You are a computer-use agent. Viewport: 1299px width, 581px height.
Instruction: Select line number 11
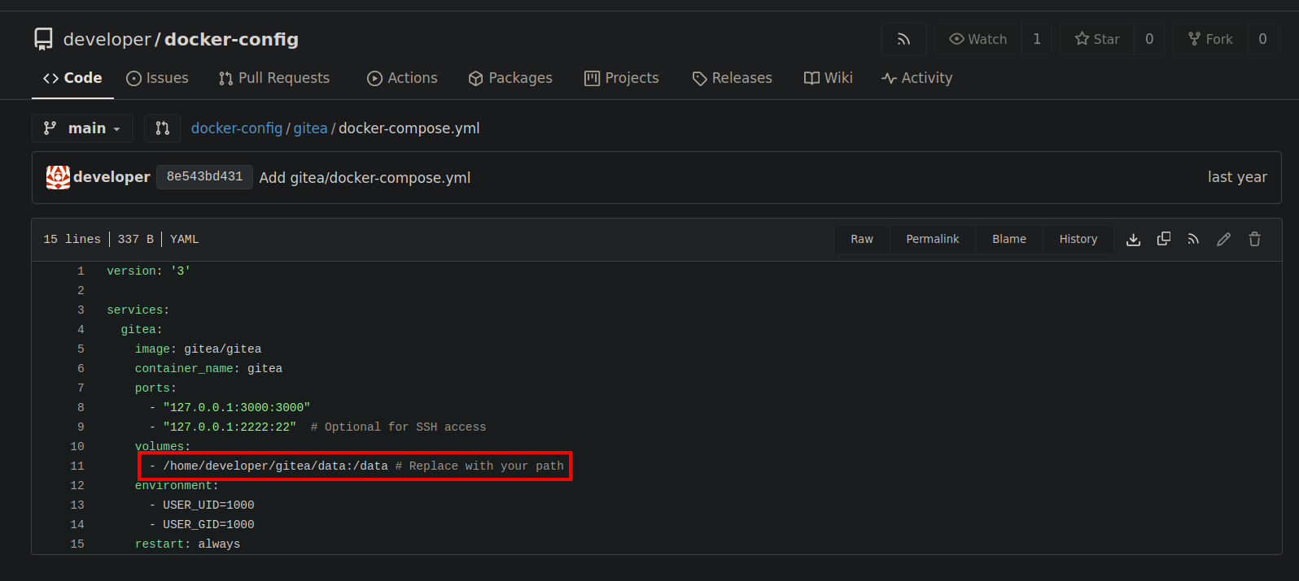coord(77,466)
